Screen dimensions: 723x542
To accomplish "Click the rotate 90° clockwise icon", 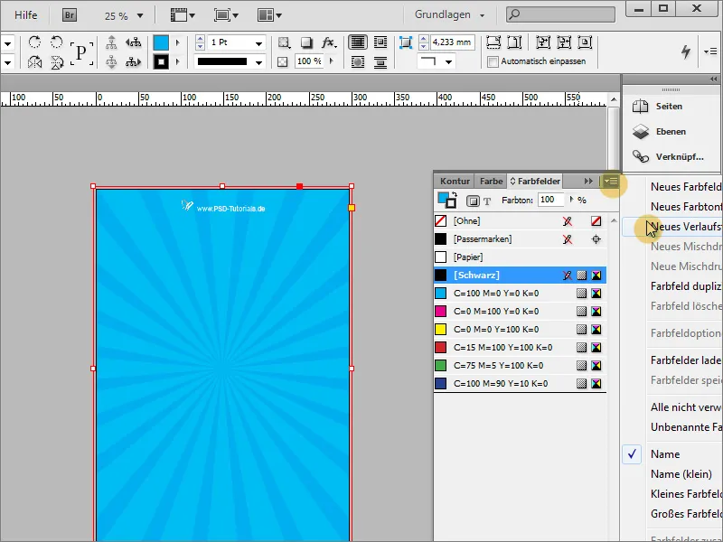I will tap(34, 42).
